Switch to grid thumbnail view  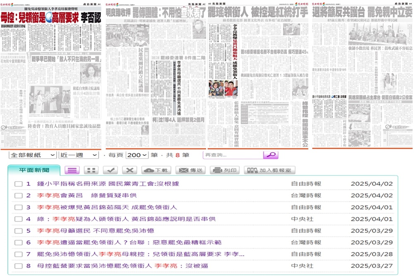(x=91, y=170)
